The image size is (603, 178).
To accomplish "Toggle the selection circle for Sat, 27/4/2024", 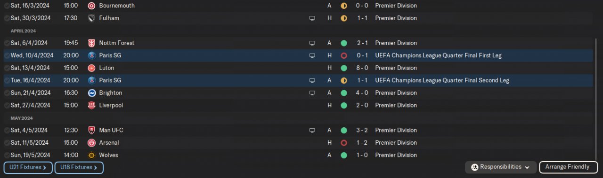I will click(x=7, y=105).
